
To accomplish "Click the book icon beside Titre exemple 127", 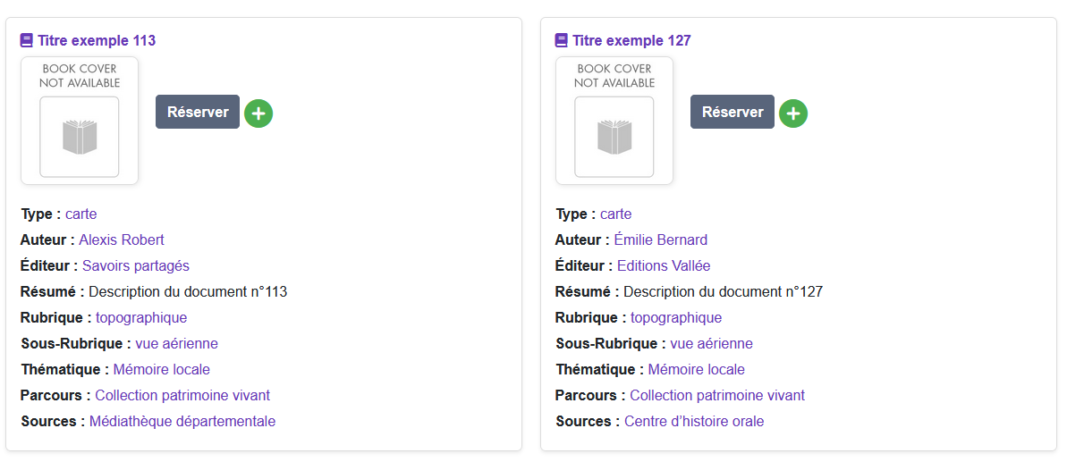I will [x=562, y=40].
